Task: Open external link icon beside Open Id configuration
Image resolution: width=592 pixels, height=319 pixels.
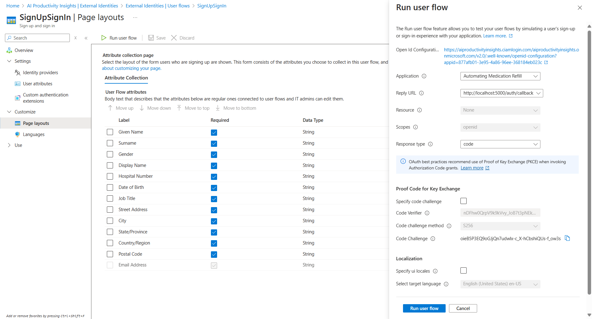Action: coord(546,62)
